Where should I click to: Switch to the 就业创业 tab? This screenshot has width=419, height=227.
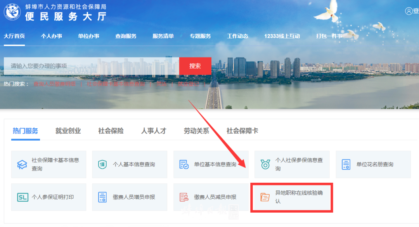[68, 131]
